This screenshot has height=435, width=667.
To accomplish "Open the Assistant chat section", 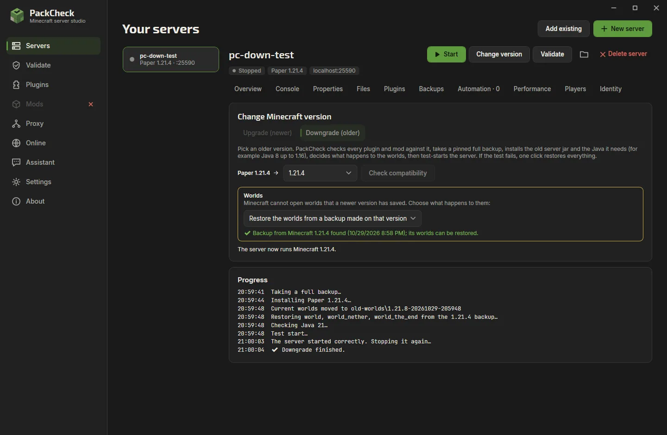I will 54,162.
